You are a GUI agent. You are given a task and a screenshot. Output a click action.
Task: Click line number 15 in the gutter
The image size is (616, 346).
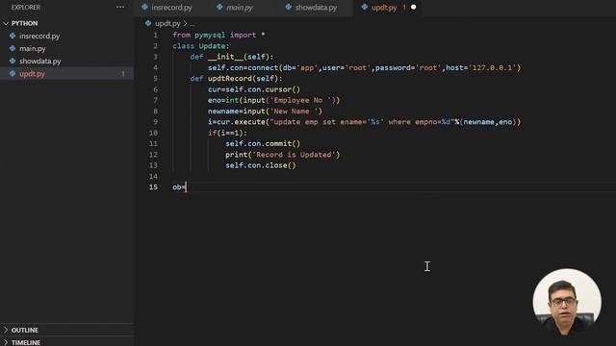coord(153,187)
